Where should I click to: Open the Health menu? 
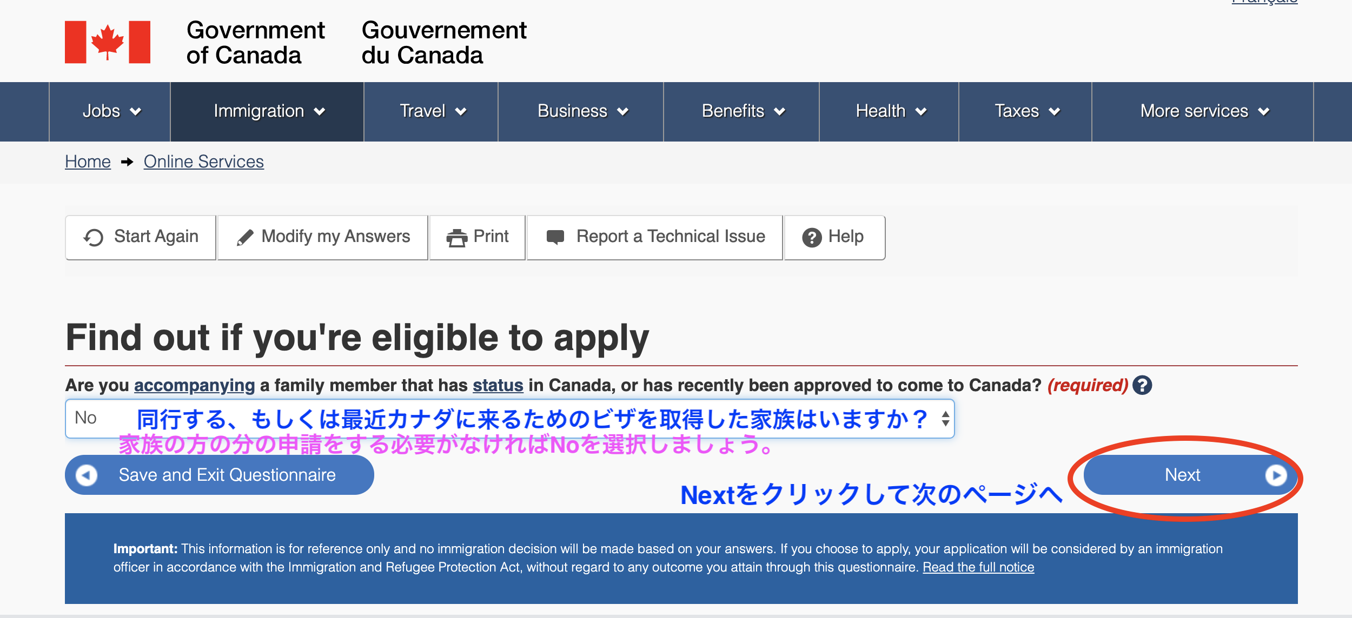(890, 111)
